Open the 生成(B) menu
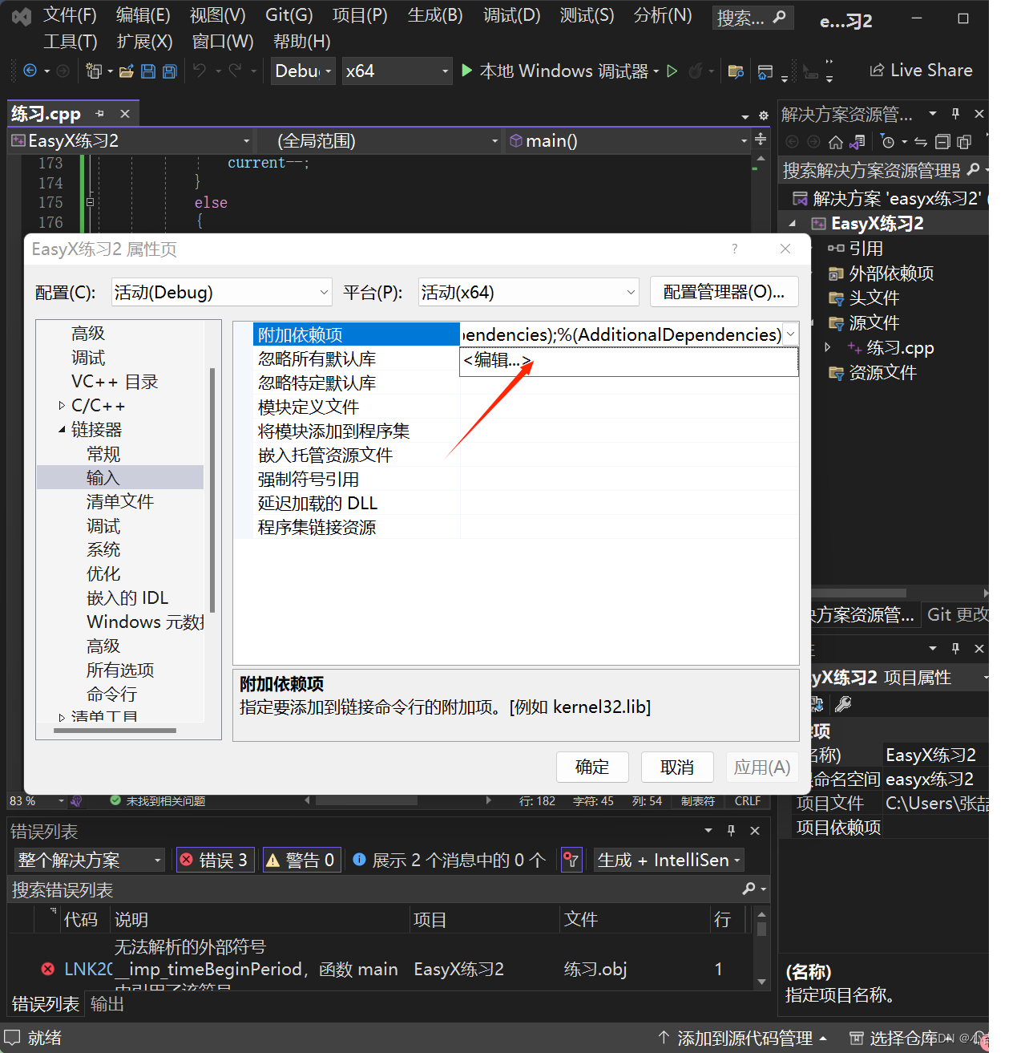The width and height of the screenshot is (1033, 1053). click(435, 15)
